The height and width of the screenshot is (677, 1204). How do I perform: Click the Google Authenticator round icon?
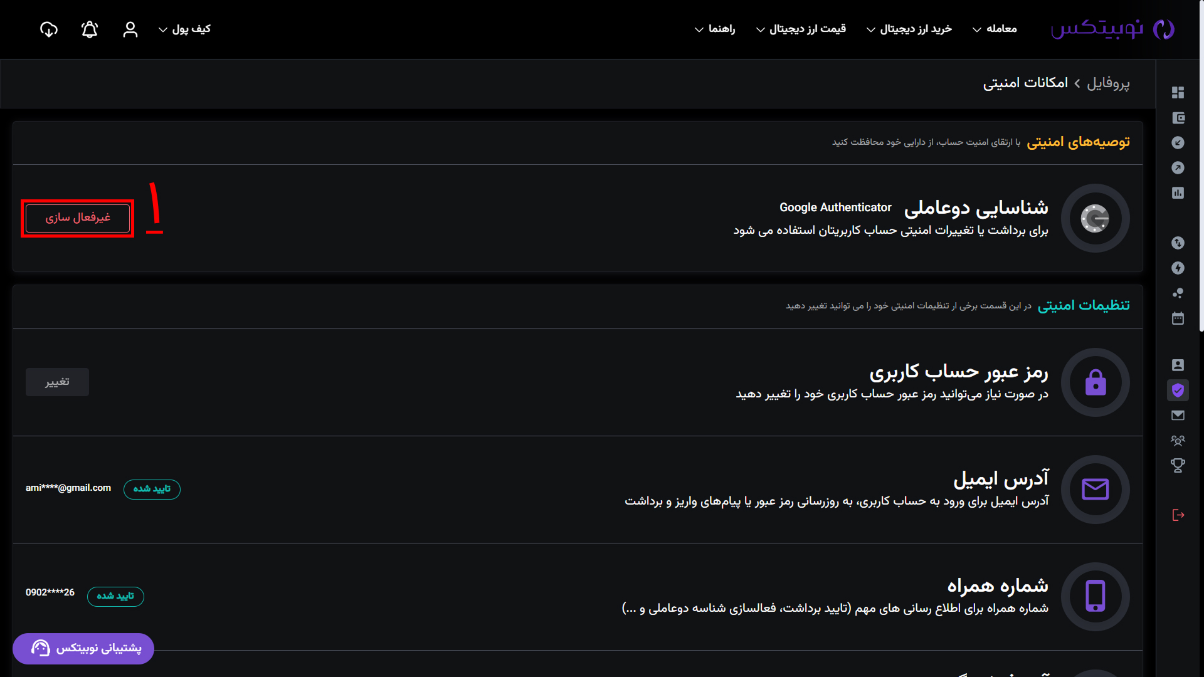pyautogui.click(x=1095, y=218)
